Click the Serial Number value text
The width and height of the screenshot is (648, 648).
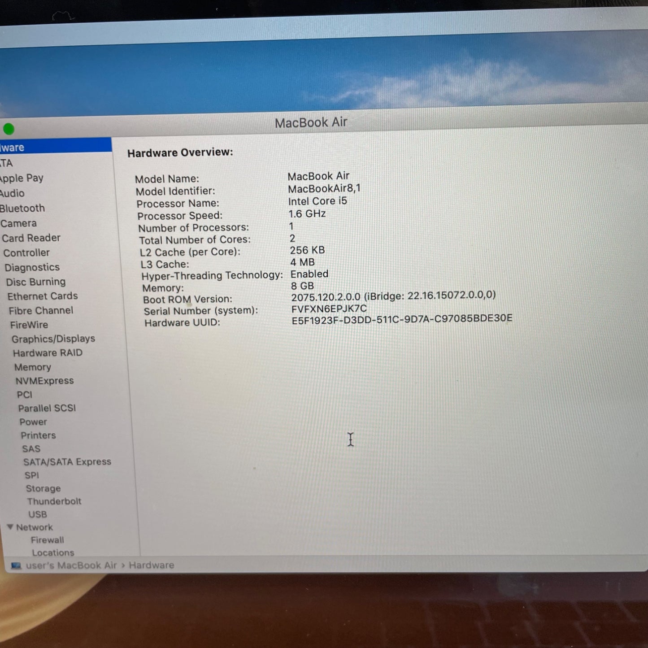click(x=329, y=309)
